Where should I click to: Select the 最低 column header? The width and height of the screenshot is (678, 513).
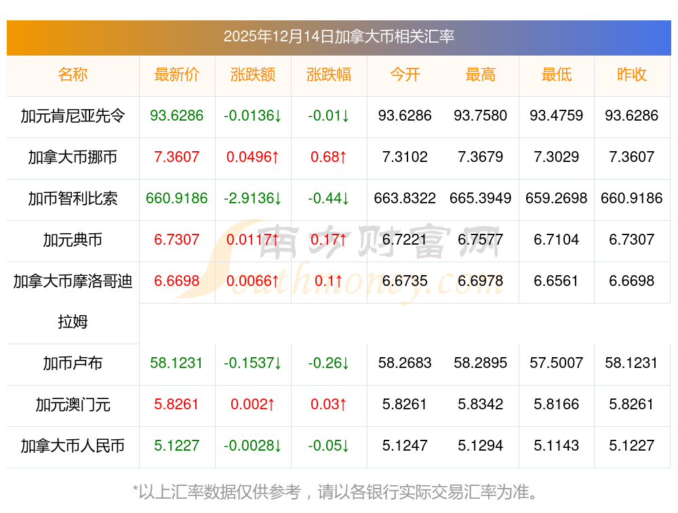click(557, 75)
